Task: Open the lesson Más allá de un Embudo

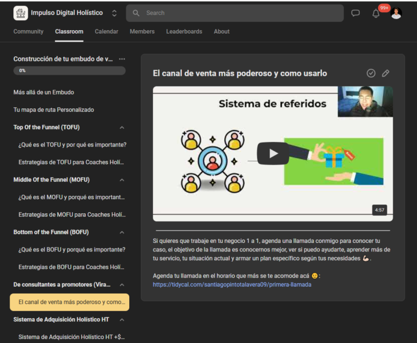Action: click(x=43, y=92)
